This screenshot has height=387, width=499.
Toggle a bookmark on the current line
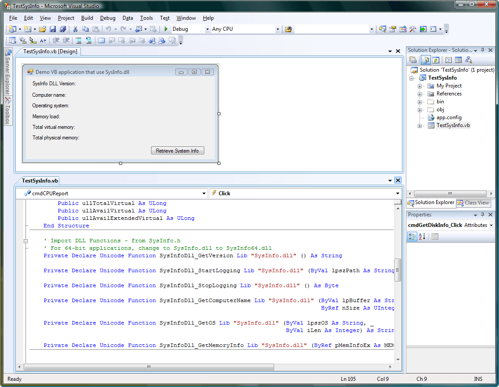click(101, 40)
